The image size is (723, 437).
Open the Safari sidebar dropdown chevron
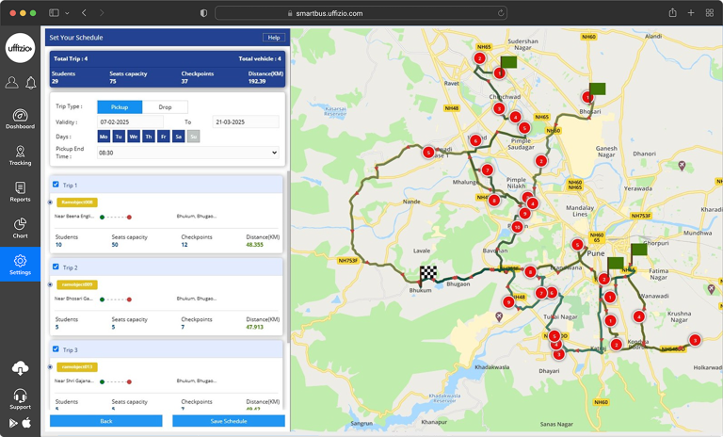point(66,12)
